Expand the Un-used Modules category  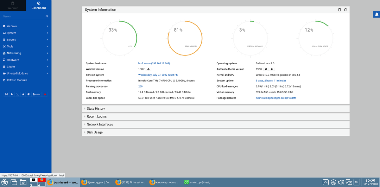(26, 74)
